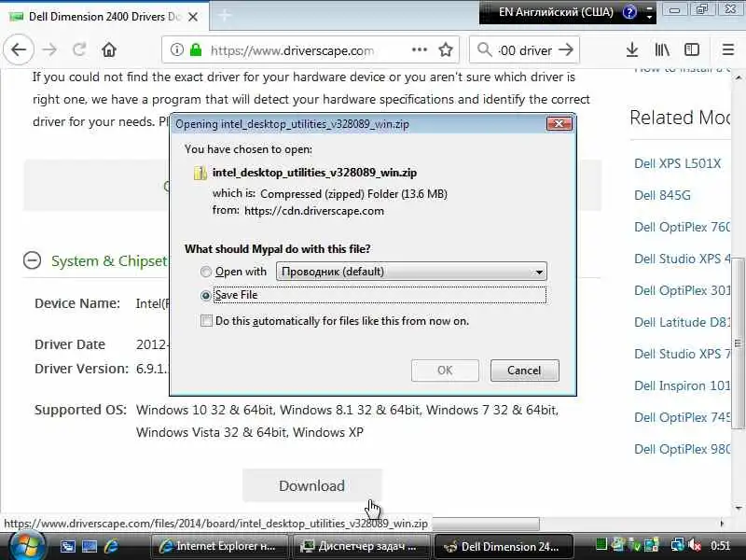
Task: Close the Opening zip dialog with X
Action: [559, 124]
